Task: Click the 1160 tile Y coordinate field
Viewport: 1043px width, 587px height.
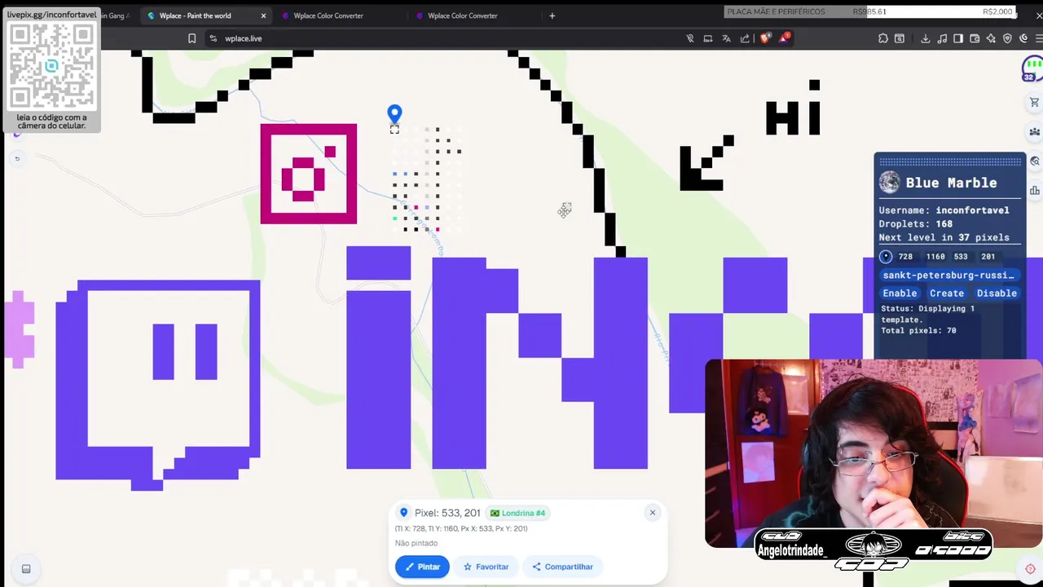Action: pos(935,256)
